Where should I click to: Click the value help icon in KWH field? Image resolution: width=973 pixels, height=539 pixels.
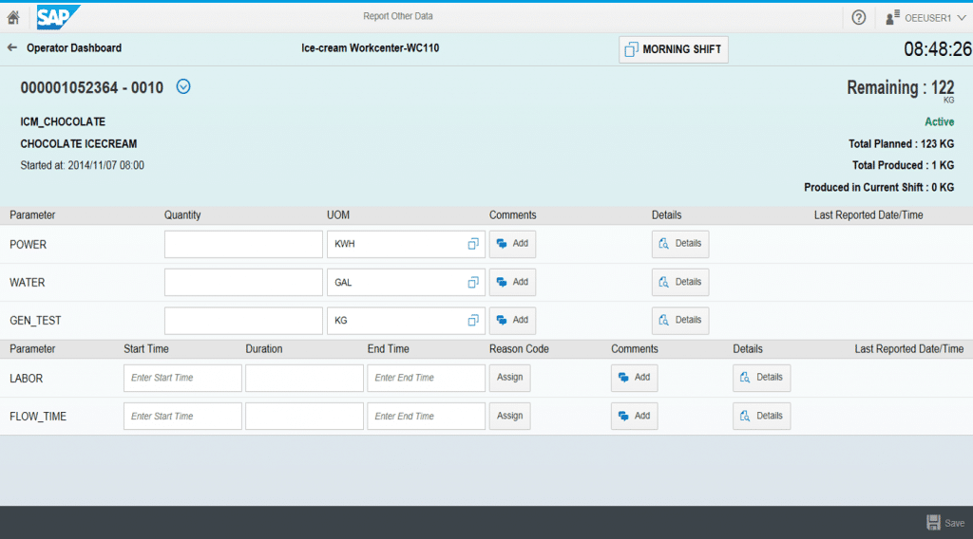pos(473,244)
